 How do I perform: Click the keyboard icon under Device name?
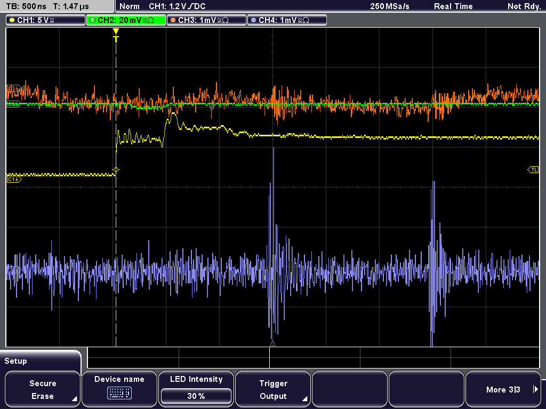coord(119,393)
